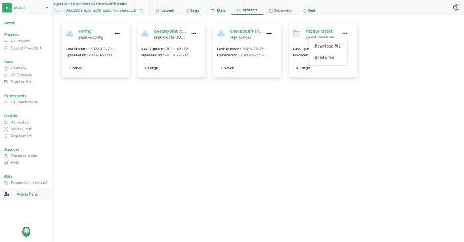Screen dimensions: 464x242
Task: Click the experiments breadcrumb link
Action: (x=84, y=4)
